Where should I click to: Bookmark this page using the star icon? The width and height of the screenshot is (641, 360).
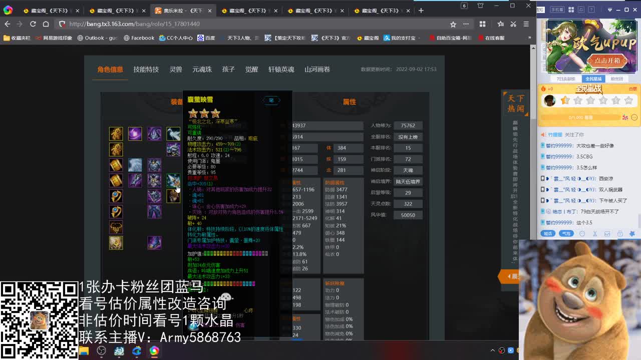click(452, 23)
